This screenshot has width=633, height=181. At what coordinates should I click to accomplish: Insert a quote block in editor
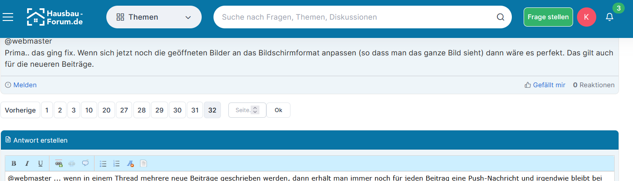(x=85, y=164)
